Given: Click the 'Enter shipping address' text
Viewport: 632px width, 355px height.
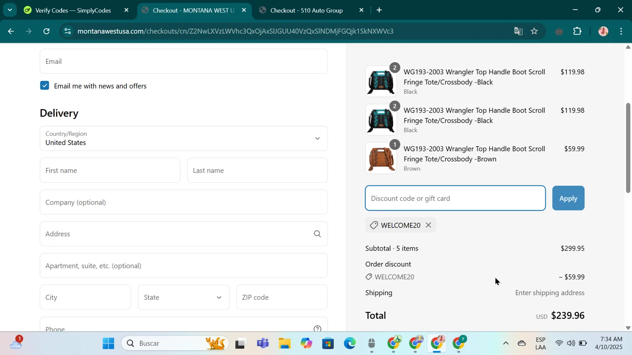Looking at the screenshot, I should tap(550, 293).
